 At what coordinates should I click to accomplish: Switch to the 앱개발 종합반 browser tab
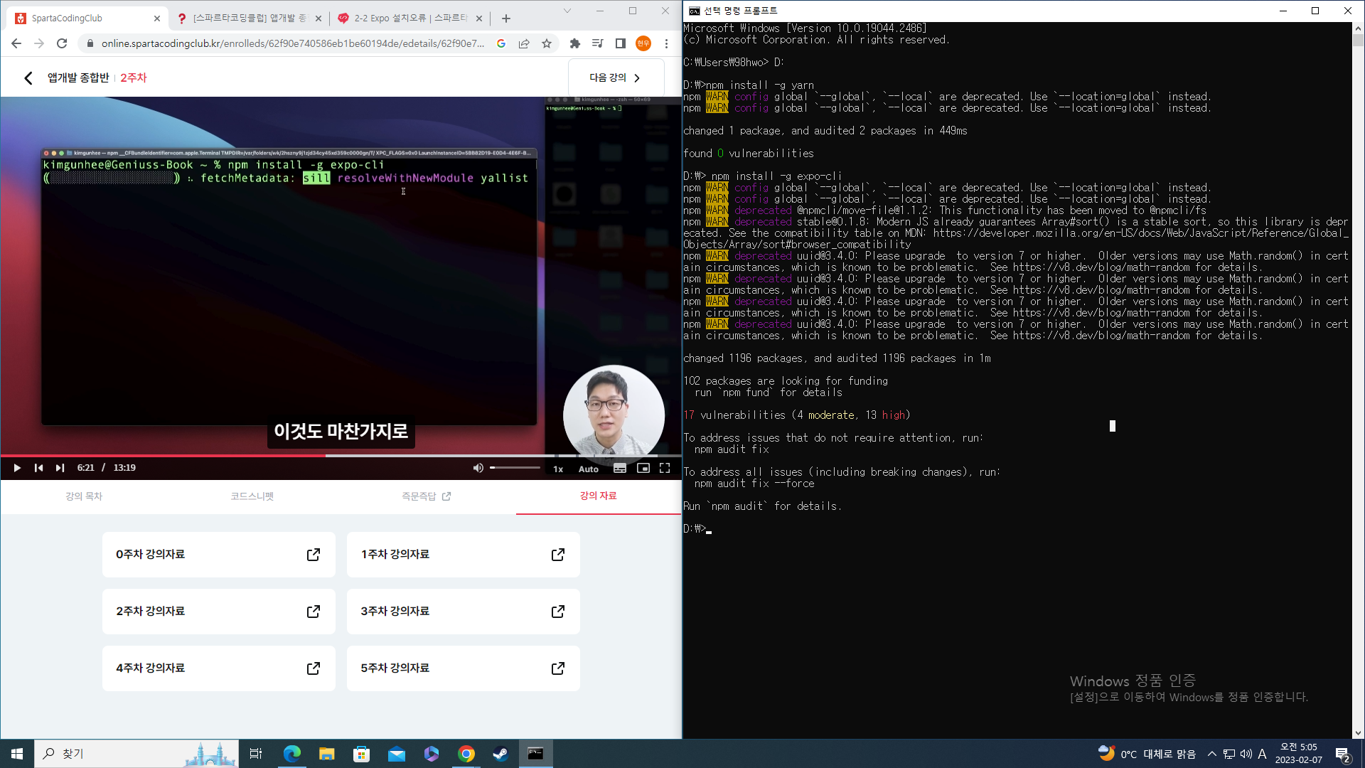[x=249, y=18]
